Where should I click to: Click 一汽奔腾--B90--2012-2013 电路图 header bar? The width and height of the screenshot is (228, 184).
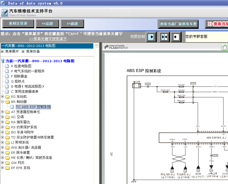coord(47,46)
